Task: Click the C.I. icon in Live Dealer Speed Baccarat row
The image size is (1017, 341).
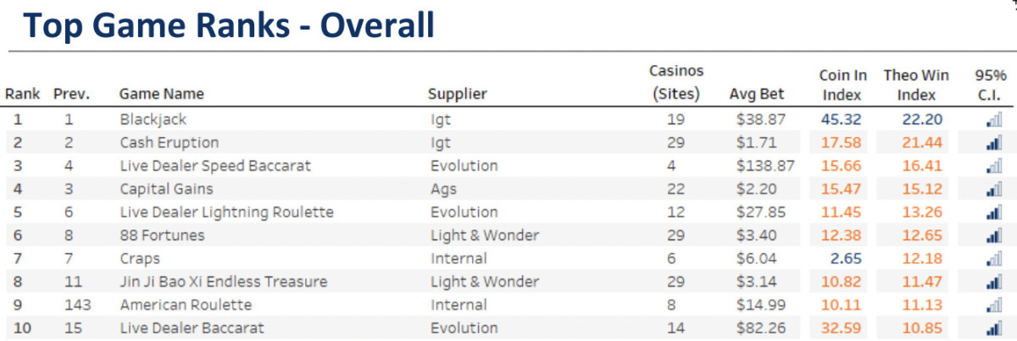Action: pos(993,166)
